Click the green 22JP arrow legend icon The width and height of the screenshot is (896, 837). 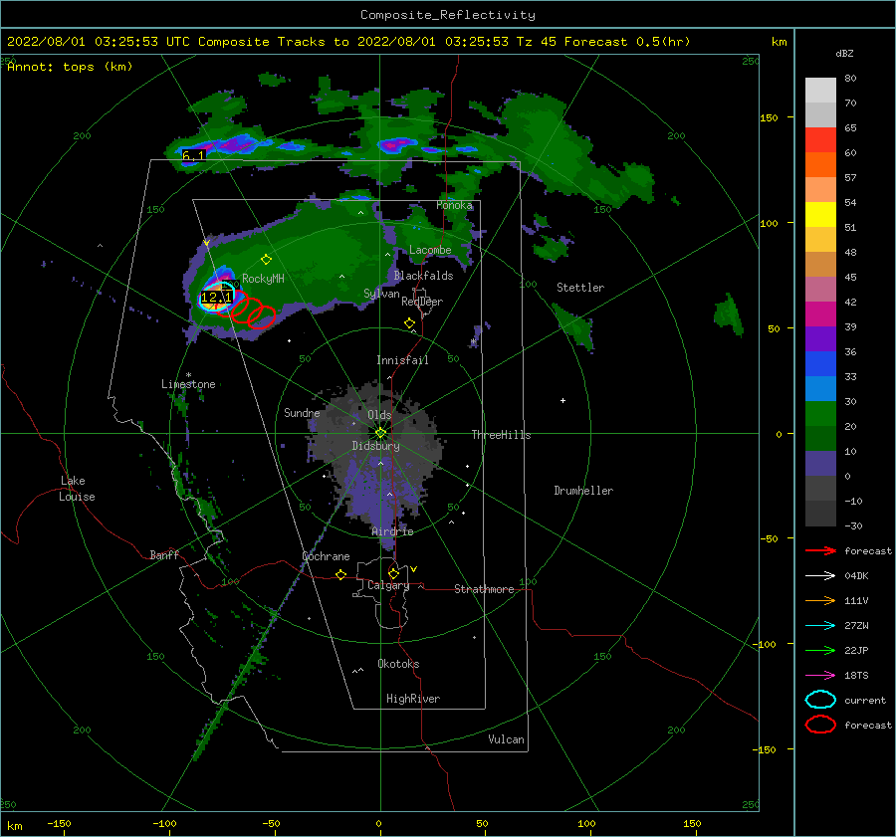tap(820, 650)
